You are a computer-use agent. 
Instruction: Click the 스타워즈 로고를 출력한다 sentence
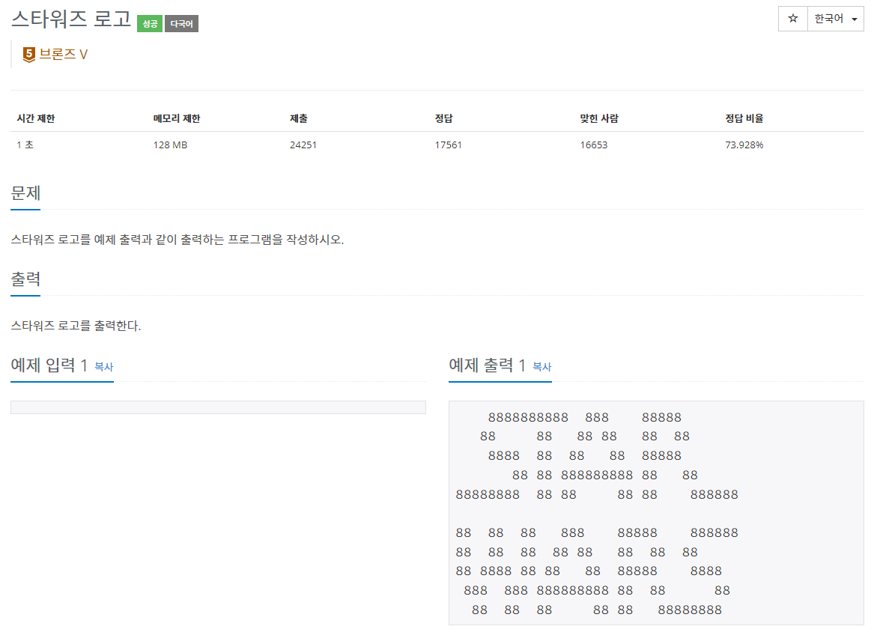(x=76, y=326)
